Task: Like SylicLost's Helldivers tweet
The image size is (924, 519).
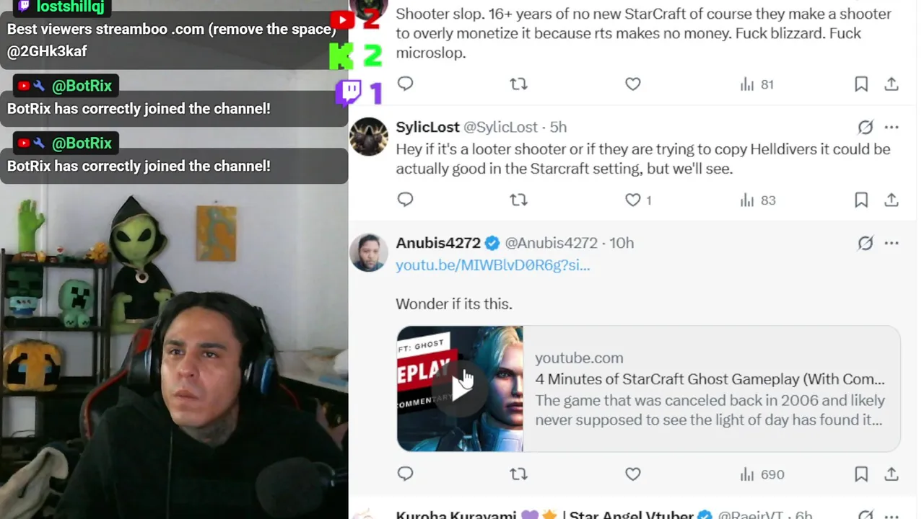Action: coord(633,200)
